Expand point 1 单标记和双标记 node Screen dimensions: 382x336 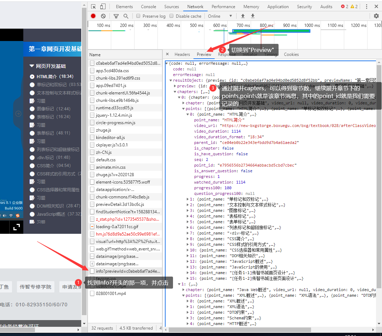187,199
